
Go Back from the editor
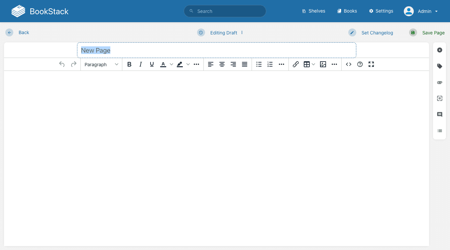[x=17, y=32]
